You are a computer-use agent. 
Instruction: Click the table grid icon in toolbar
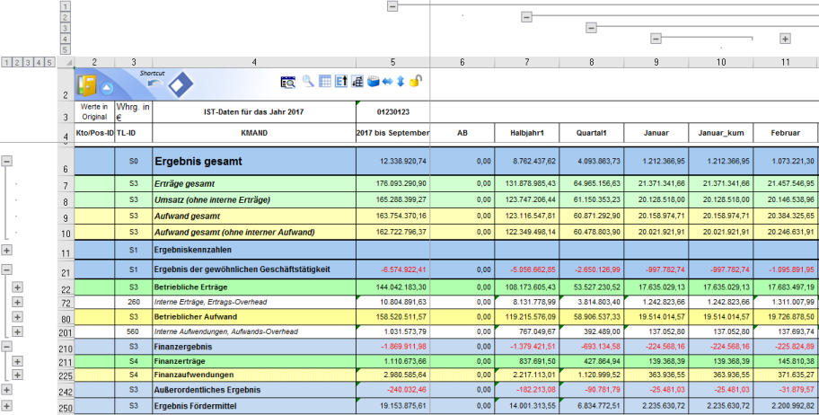click(325, 82)
